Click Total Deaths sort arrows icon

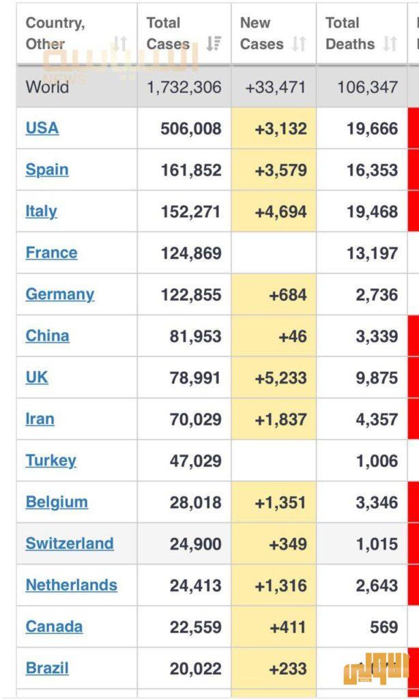point(390,44)
